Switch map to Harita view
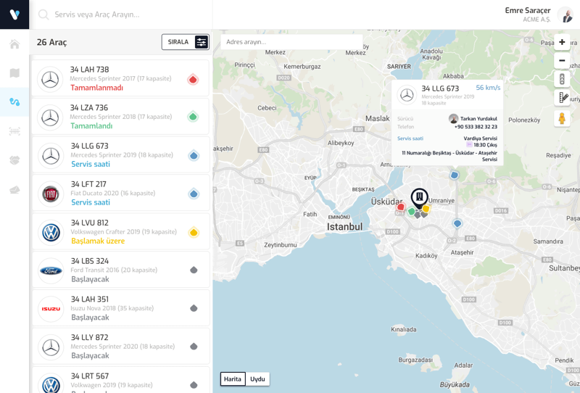Viewport: 580px width, 393px height. click(x=233, y=379)
